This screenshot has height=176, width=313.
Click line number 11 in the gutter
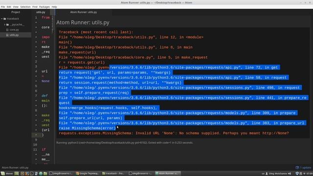(35, 150)
